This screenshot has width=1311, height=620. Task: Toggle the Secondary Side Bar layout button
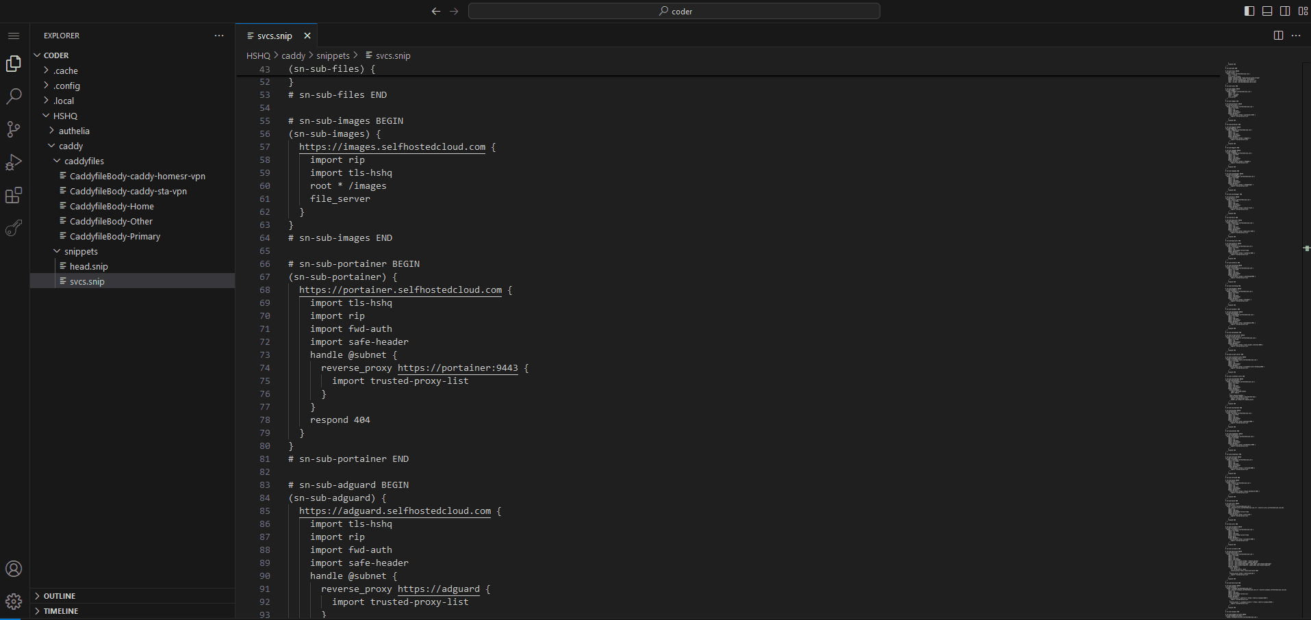tap(1285, 11)
